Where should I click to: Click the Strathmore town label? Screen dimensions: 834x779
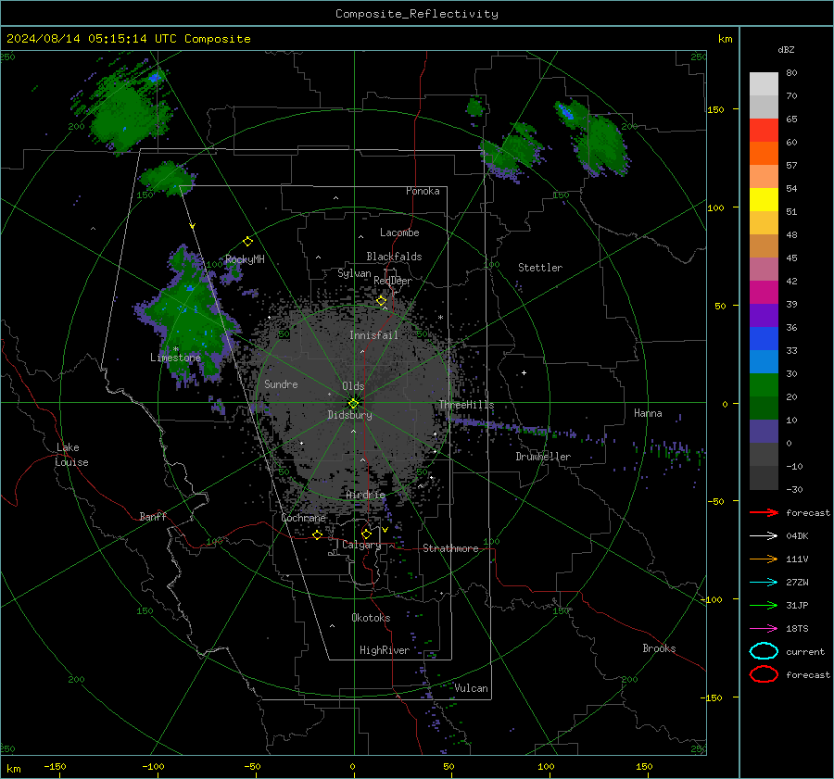click(x=450, y=548)
